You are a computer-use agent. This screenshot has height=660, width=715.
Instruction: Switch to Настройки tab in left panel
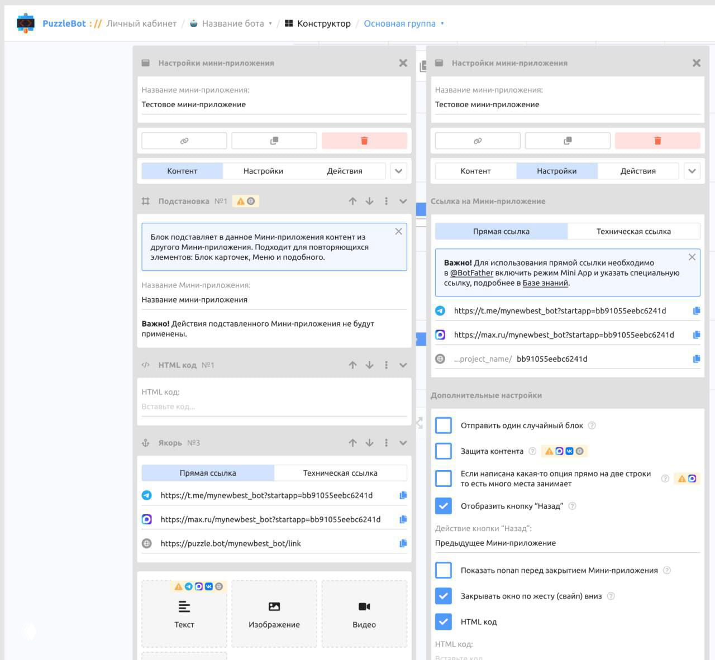click(263, 171)
